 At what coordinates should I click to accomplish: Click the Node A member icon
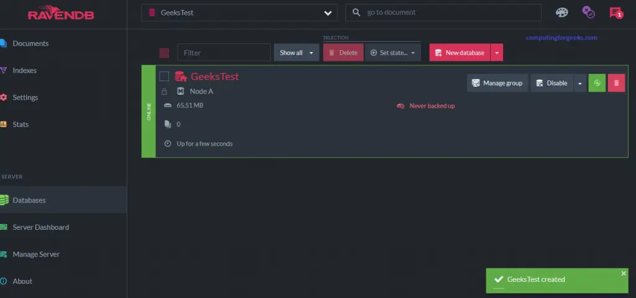click(x=181, y=91)
